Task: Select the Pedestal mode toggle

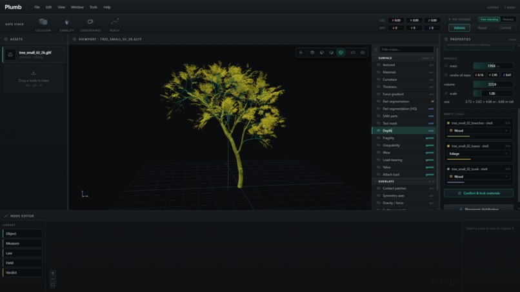Action: pyautogui.click(x=508, y=19)
